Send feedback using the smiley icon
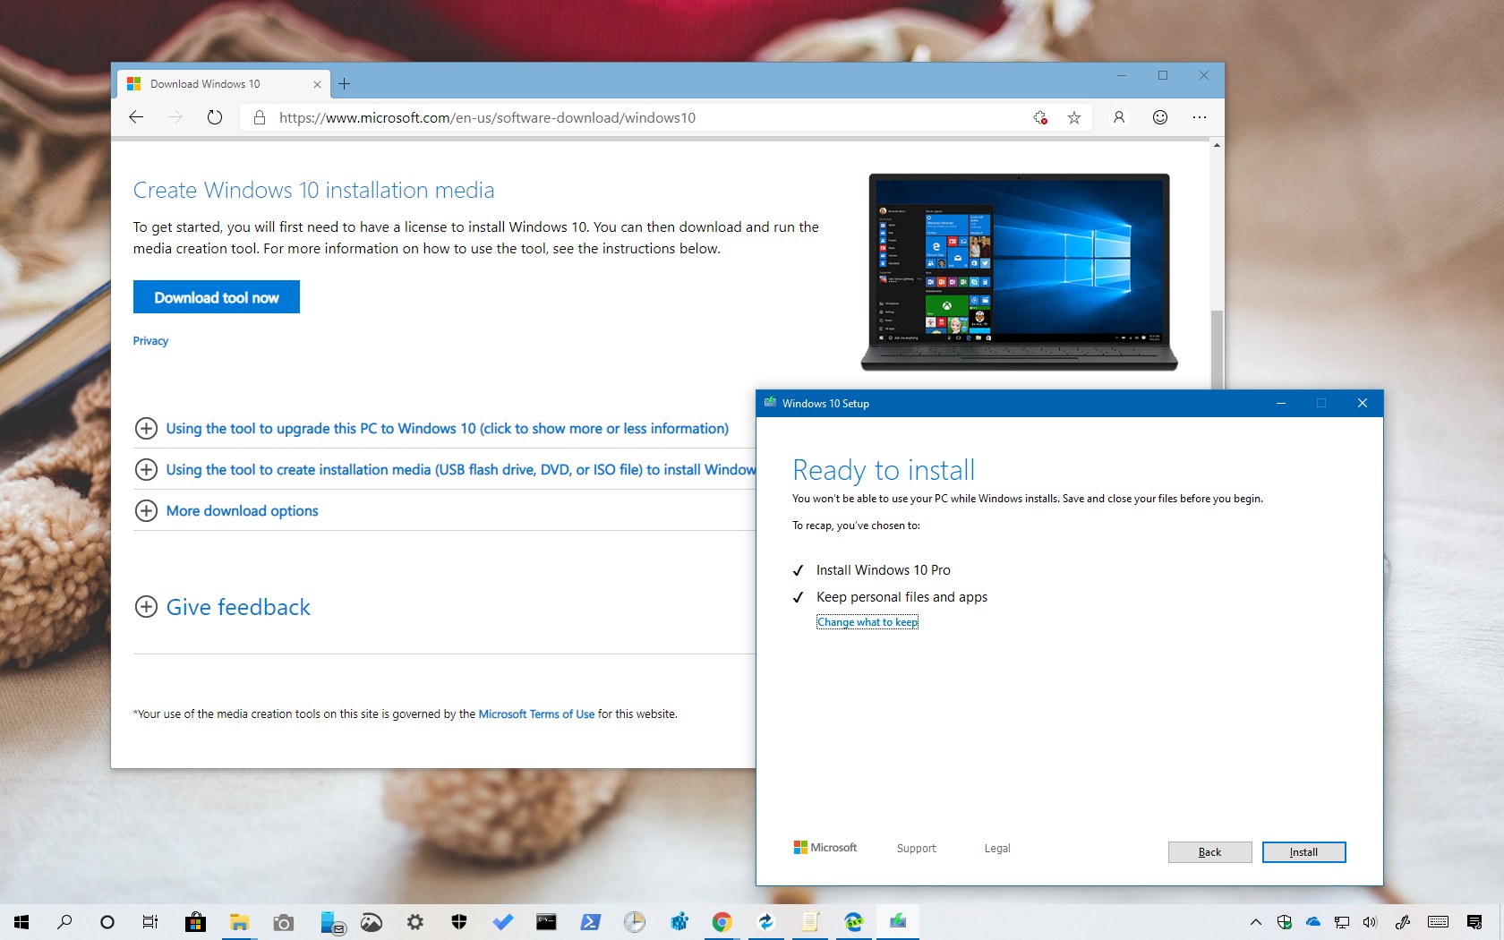 [1158, 117]
